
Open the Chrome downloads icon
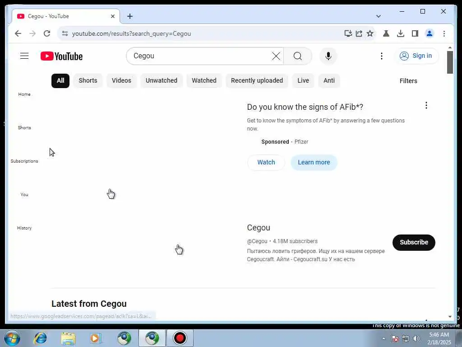[401, 33]
